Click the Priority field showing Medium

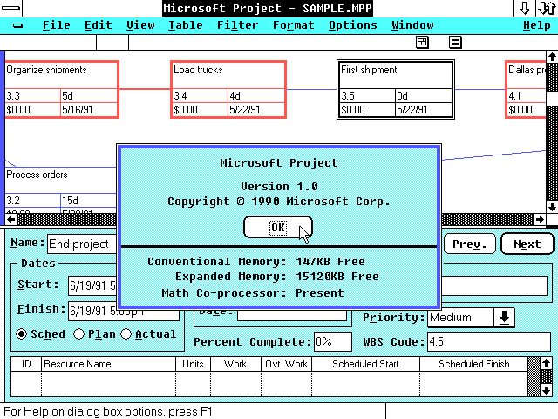461,317
